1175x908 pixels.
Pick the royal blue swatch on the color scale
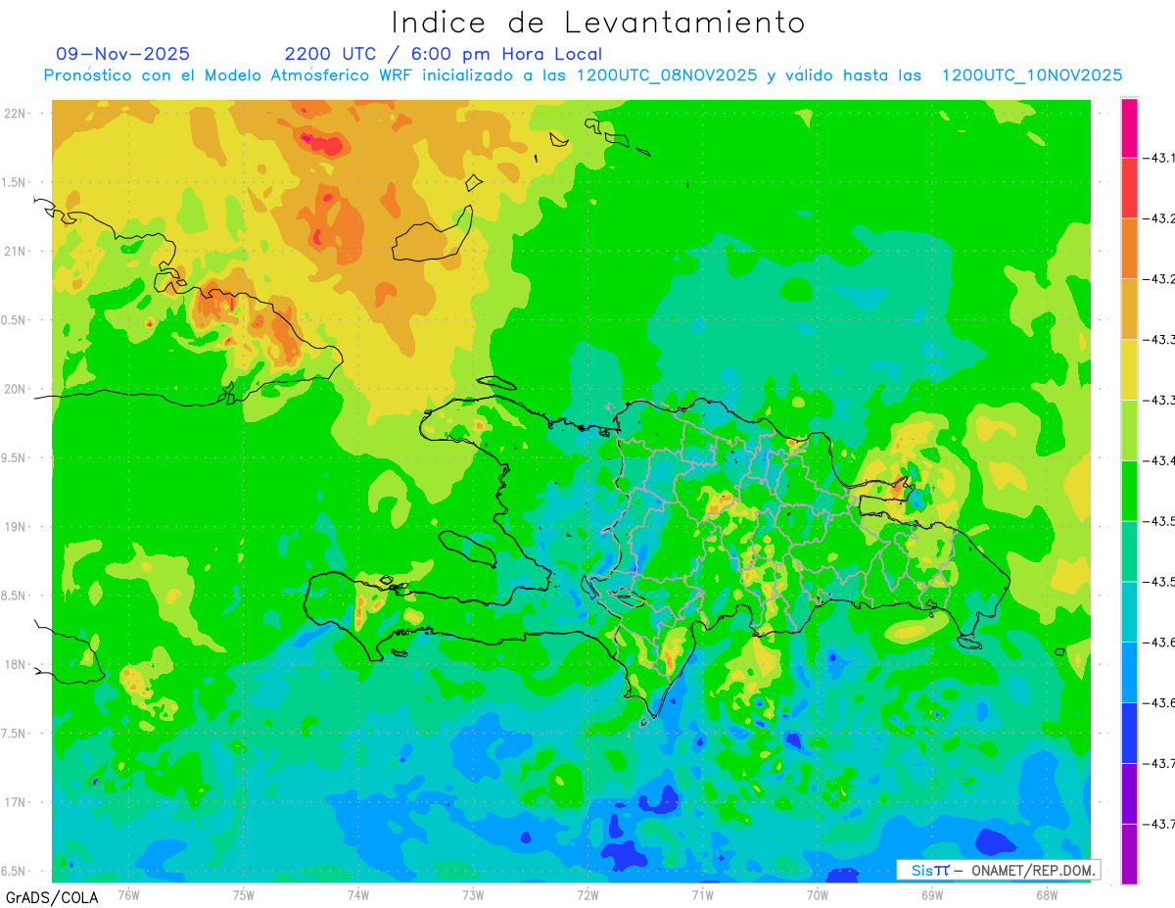(1129, 734)
